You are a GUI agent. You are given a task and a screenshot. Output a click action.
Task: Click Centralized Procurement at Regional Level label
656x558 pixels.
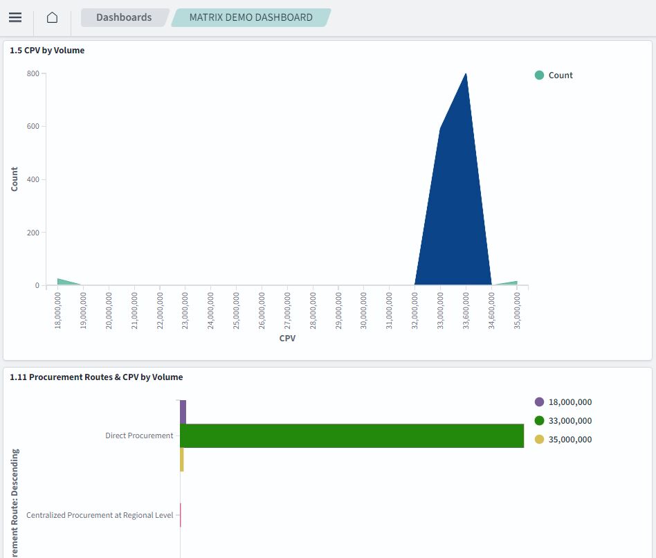tap(100, 515)
